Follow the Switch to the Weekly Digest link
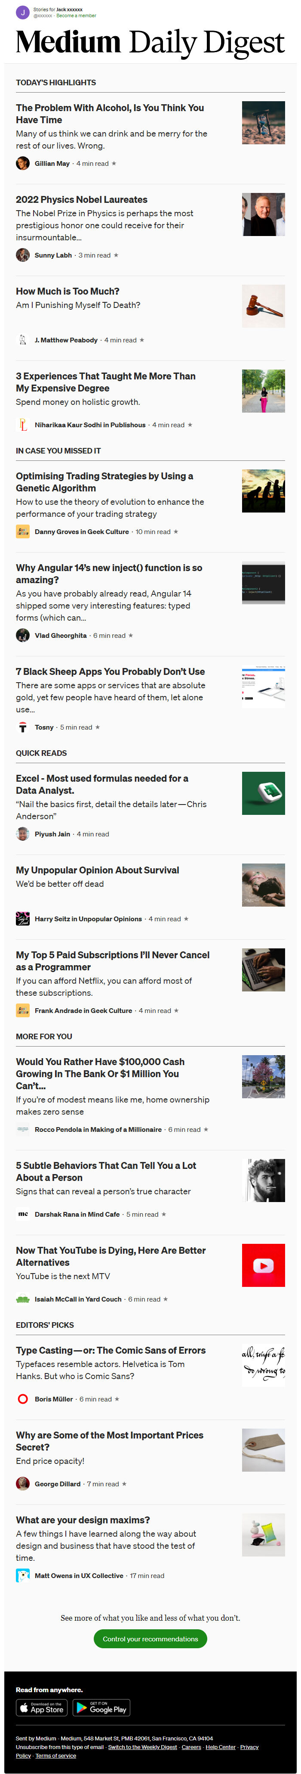The height and width of the screenshot is (1774, 301). pyautogui.click(x=142, y=1747)
